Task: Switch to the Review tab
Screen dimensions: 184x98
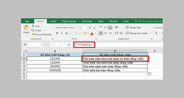Action: [x=113, y=21]
